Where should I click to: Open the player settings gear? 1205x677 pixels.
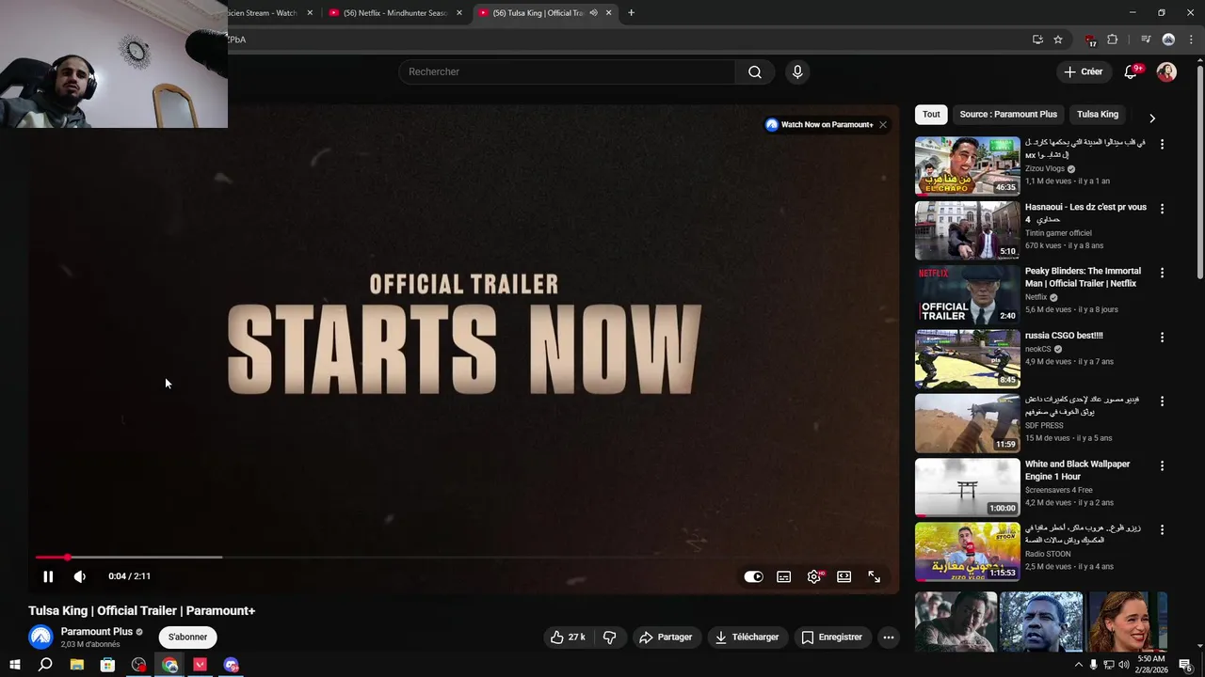coord(814,576)
